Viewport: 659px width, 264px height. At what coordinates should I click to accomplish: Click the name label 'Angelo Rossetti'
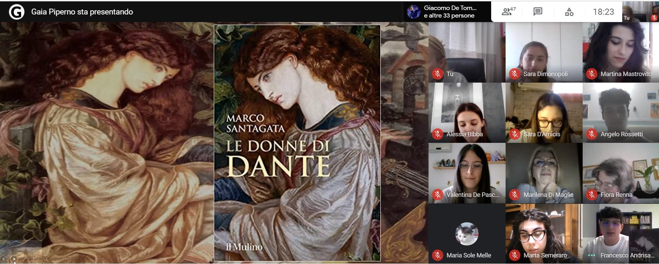pyautogui.click(x=622, y=134)
